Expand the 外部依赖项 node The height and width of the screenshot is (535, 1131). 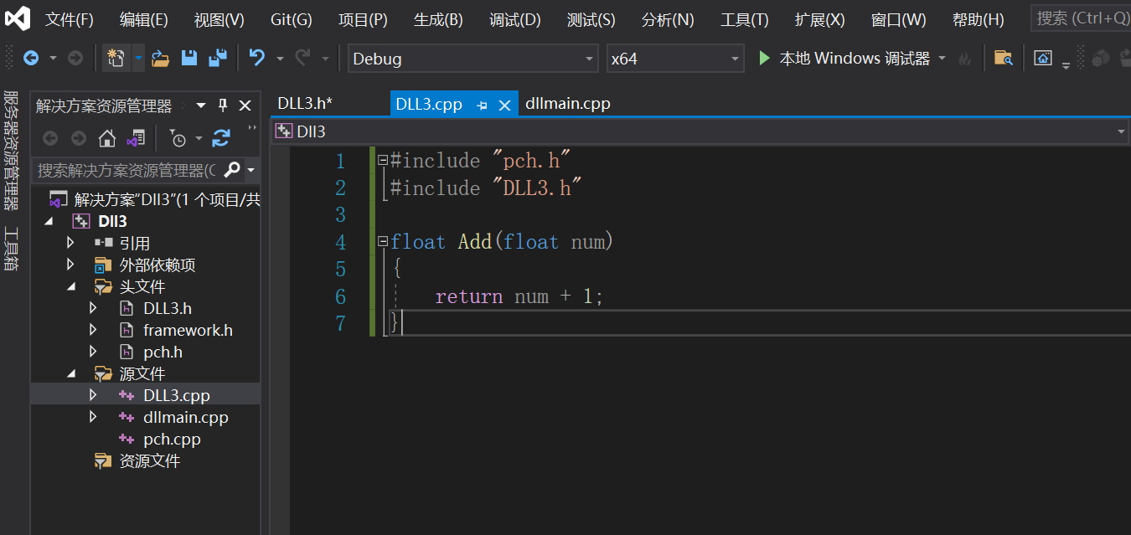click(x=70, y=265)
